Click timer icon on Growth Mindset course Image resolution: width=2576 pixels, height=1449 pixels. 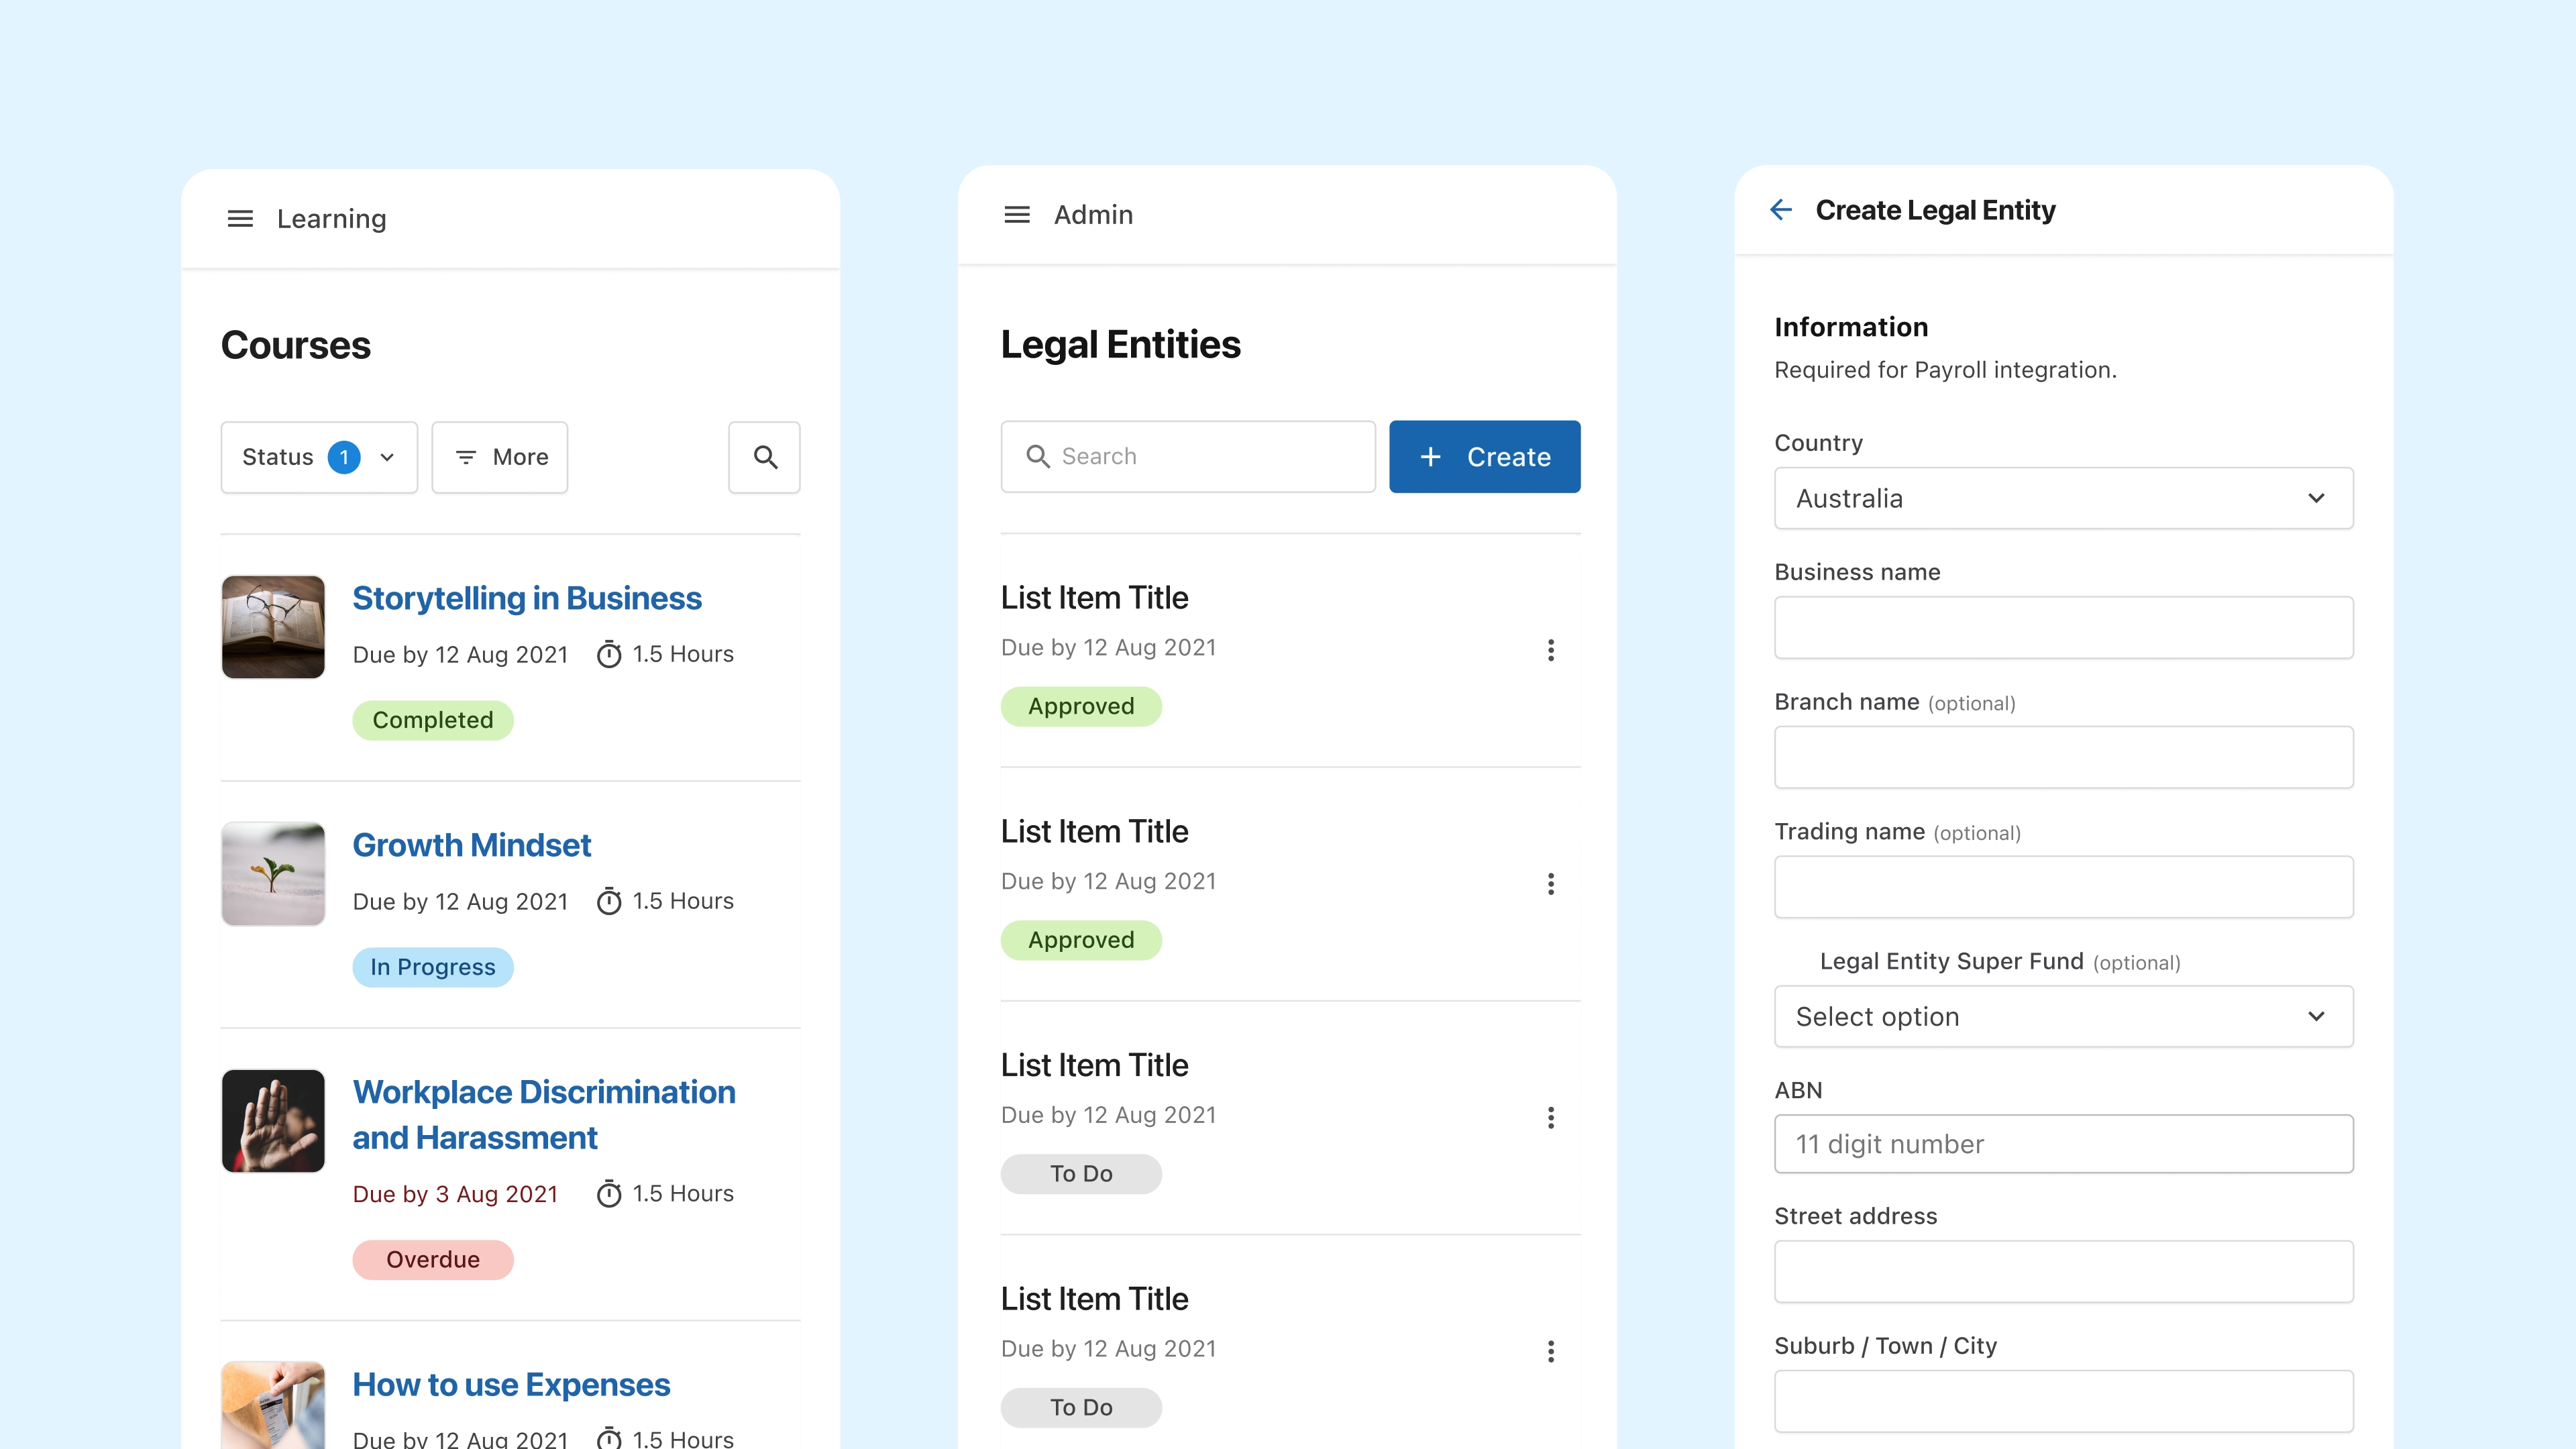(609, 901)
